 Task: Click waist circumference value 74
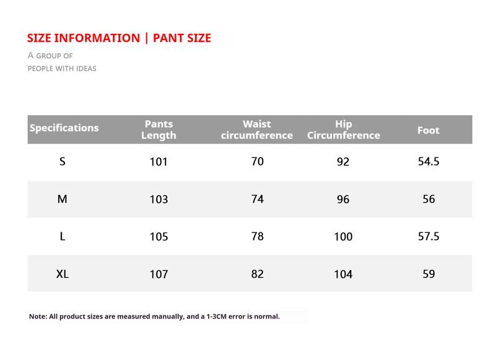point(257,199)
